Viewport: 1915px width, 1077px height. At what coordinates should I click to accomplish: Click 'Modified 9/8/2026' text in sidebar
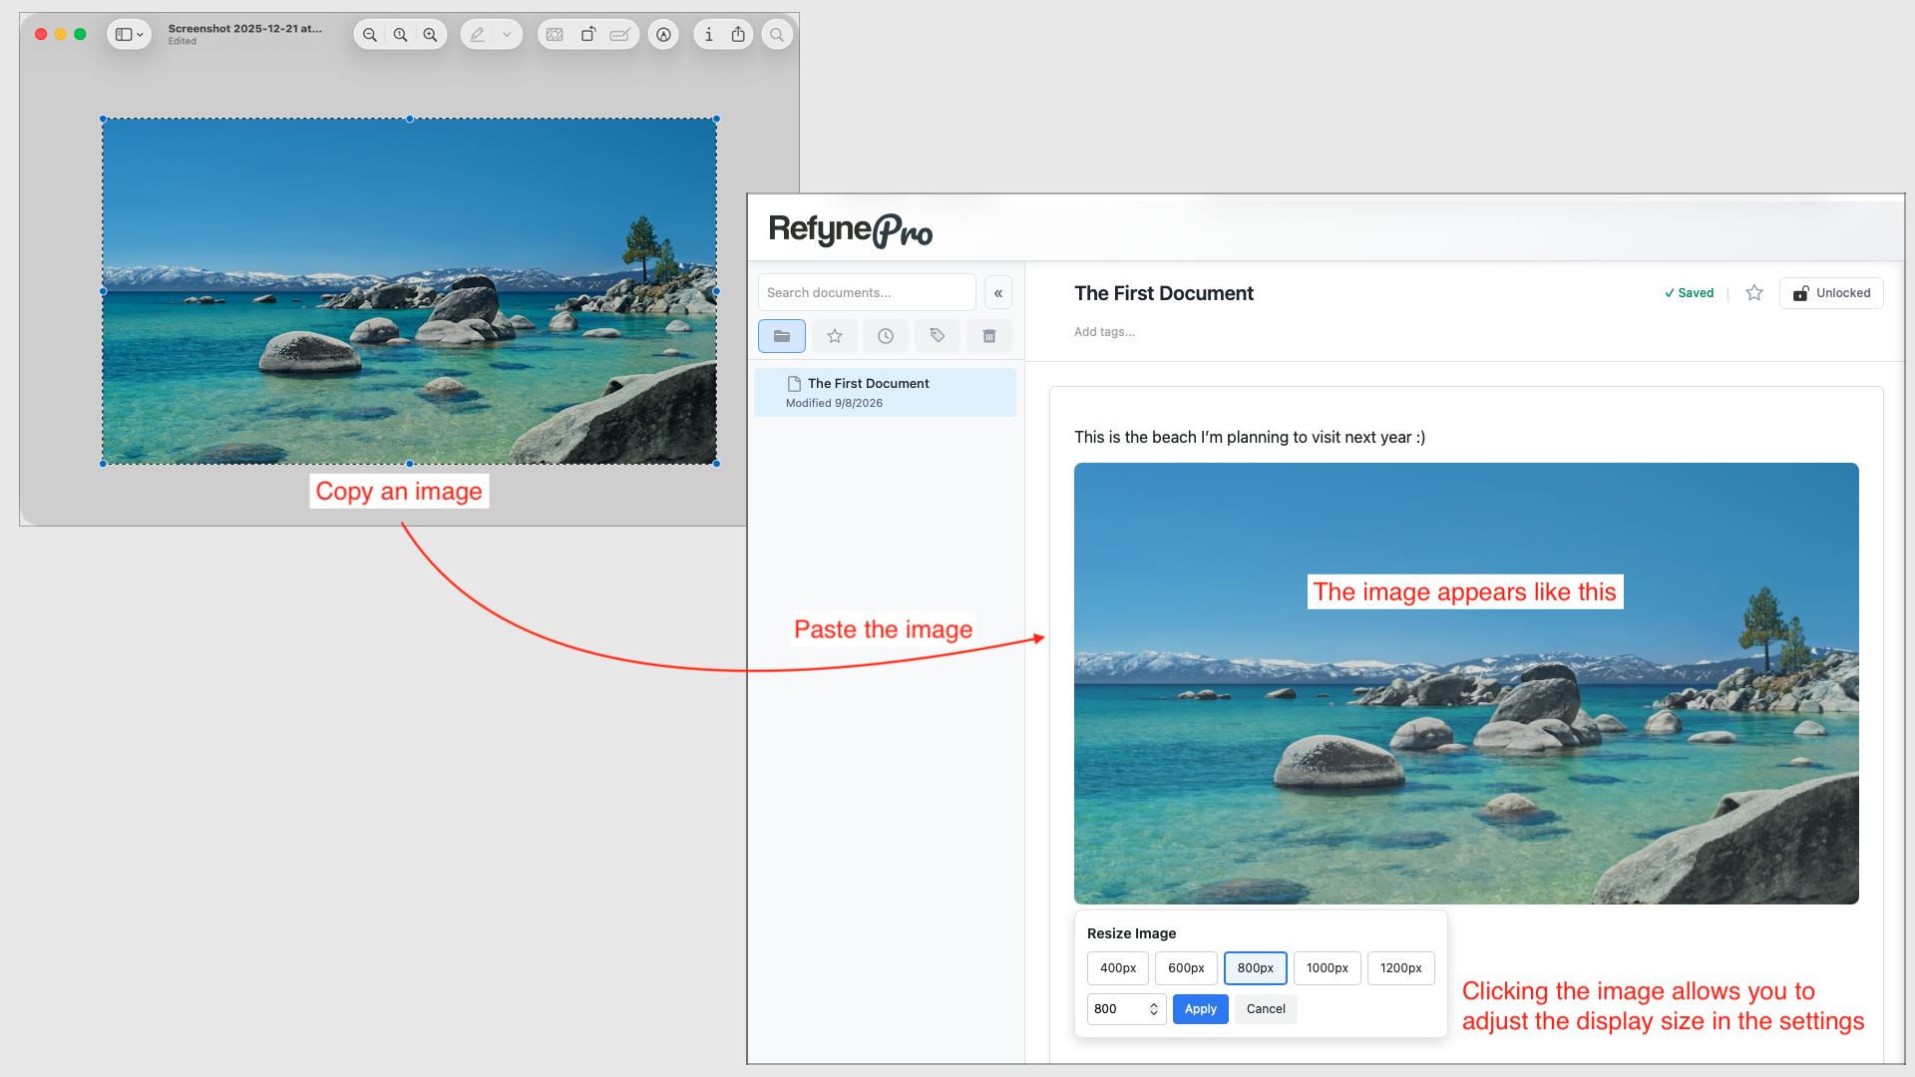pos(834,403)
